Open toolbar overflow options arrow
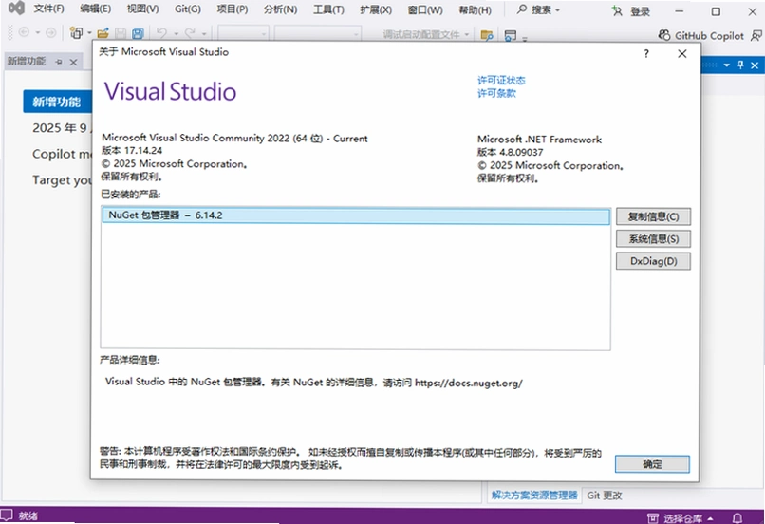765x524 pixels. 525,38
